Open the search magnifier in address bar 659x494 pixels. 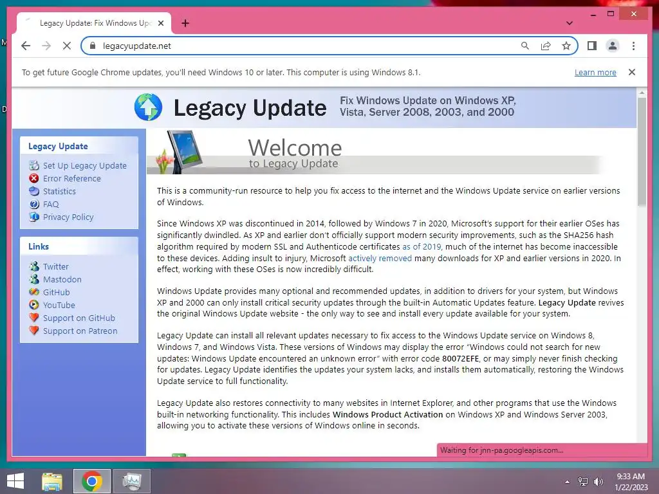525,46
